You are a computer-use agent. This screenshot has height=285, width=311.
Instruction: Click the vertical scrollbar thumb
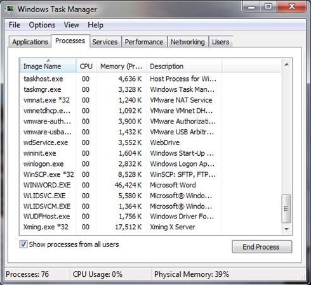[x=286, y=208]
